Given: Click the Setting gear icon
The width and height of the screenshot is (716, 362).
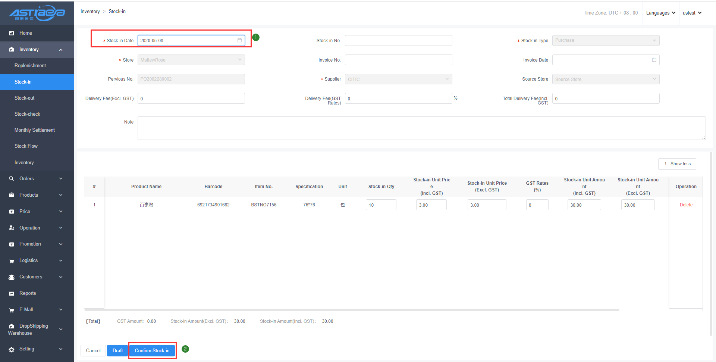Looking at the screenshot, I should [12, 349].
